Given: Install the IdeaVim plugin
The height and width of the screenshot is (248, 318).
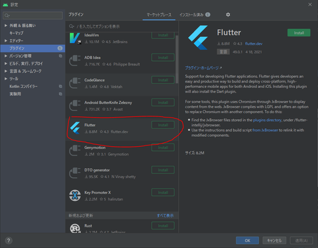Looking at the screenshot, I should pyautogui.click(x=163, y=35).
